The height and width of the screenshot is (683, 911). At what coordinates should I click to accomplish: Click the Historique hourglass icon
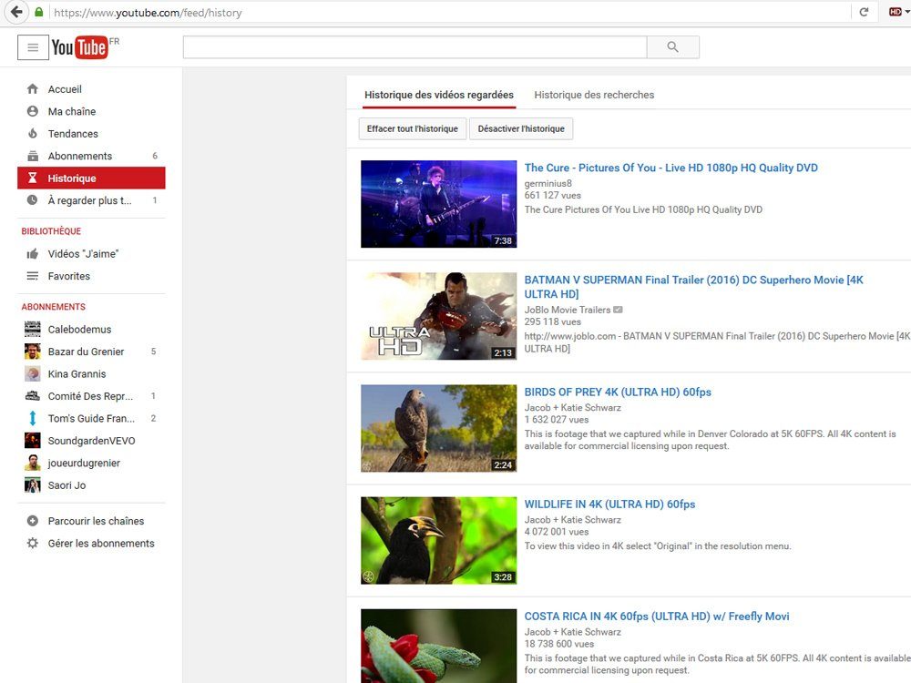click(33, 178)
